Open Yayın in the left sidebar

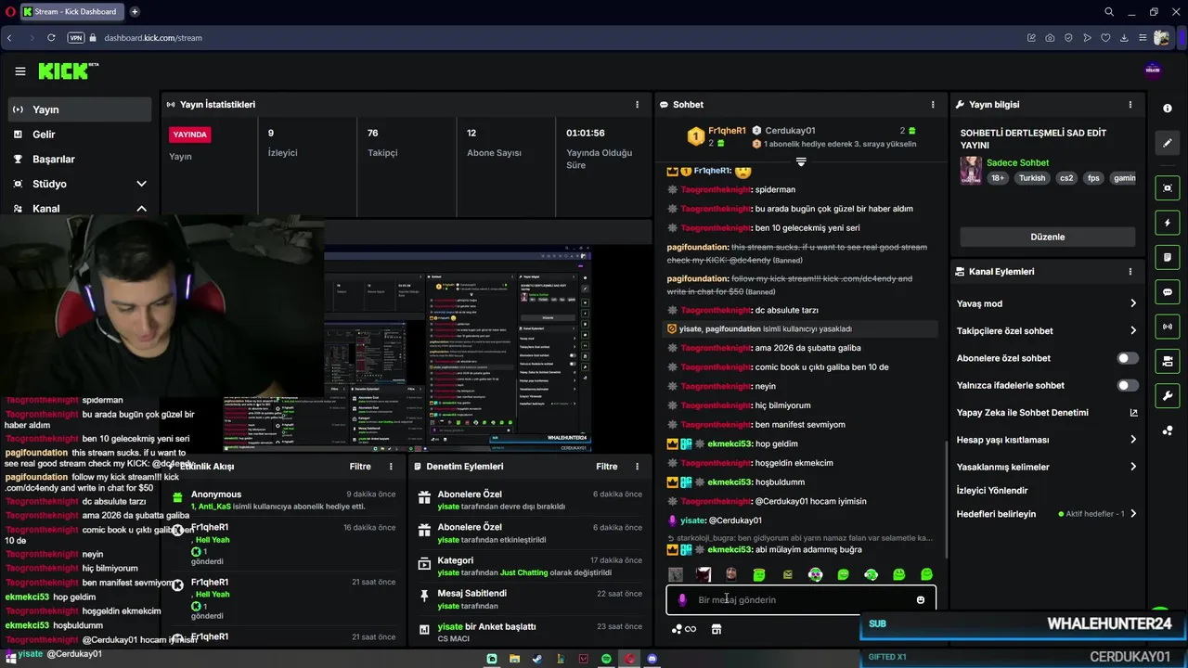point(78,109)
